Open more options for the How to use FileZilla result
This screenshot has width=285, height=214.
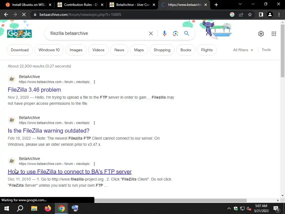(94, 164)
